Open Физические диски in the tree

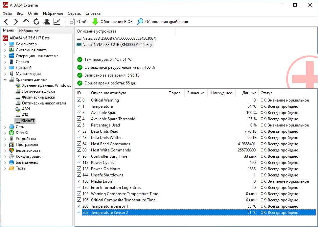[x=38, y=97]
